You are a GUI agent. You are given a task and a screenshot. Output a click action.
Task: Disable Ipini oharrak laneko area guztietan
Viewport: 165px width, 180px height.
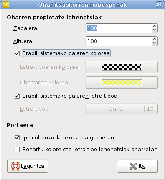coord(17,138)
